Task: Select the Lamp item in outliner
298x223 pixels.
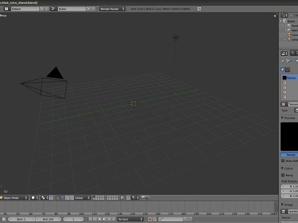Action: coord(293,39)
